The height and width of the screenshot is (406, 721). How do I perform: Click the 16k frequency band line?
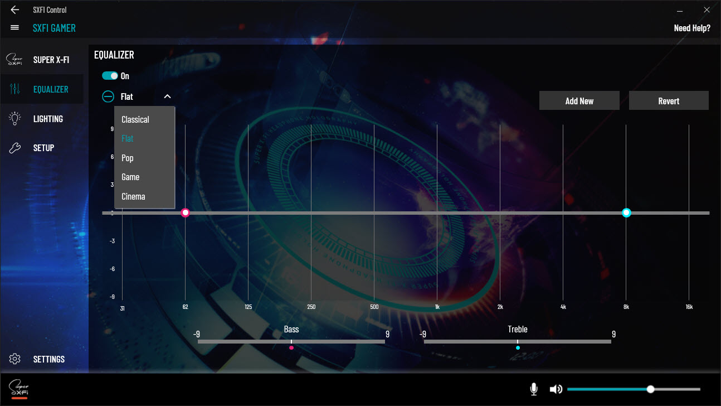point(689,212)
